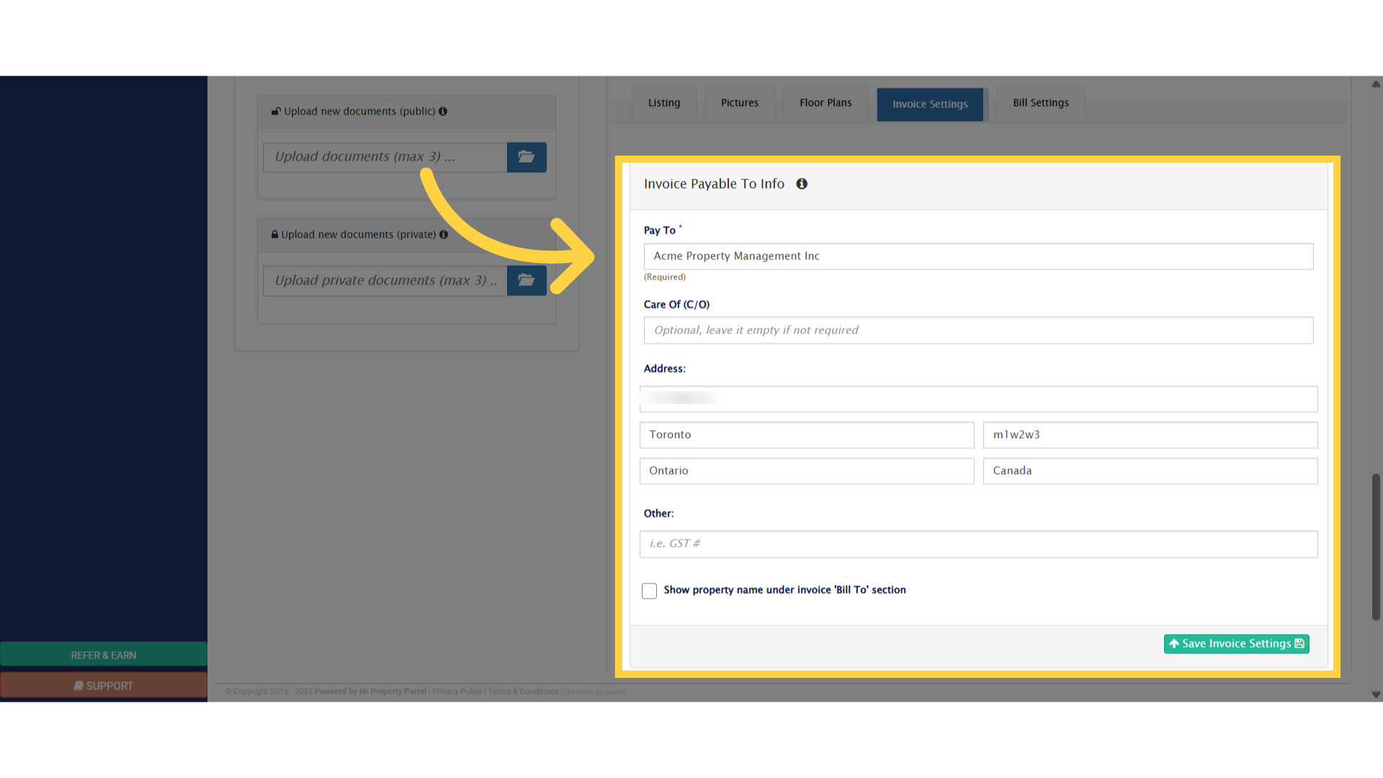This screenshot has width=1383, height=778.
Task: Select the unlocked padlock icon on public documents
Action: click(276, 111)
